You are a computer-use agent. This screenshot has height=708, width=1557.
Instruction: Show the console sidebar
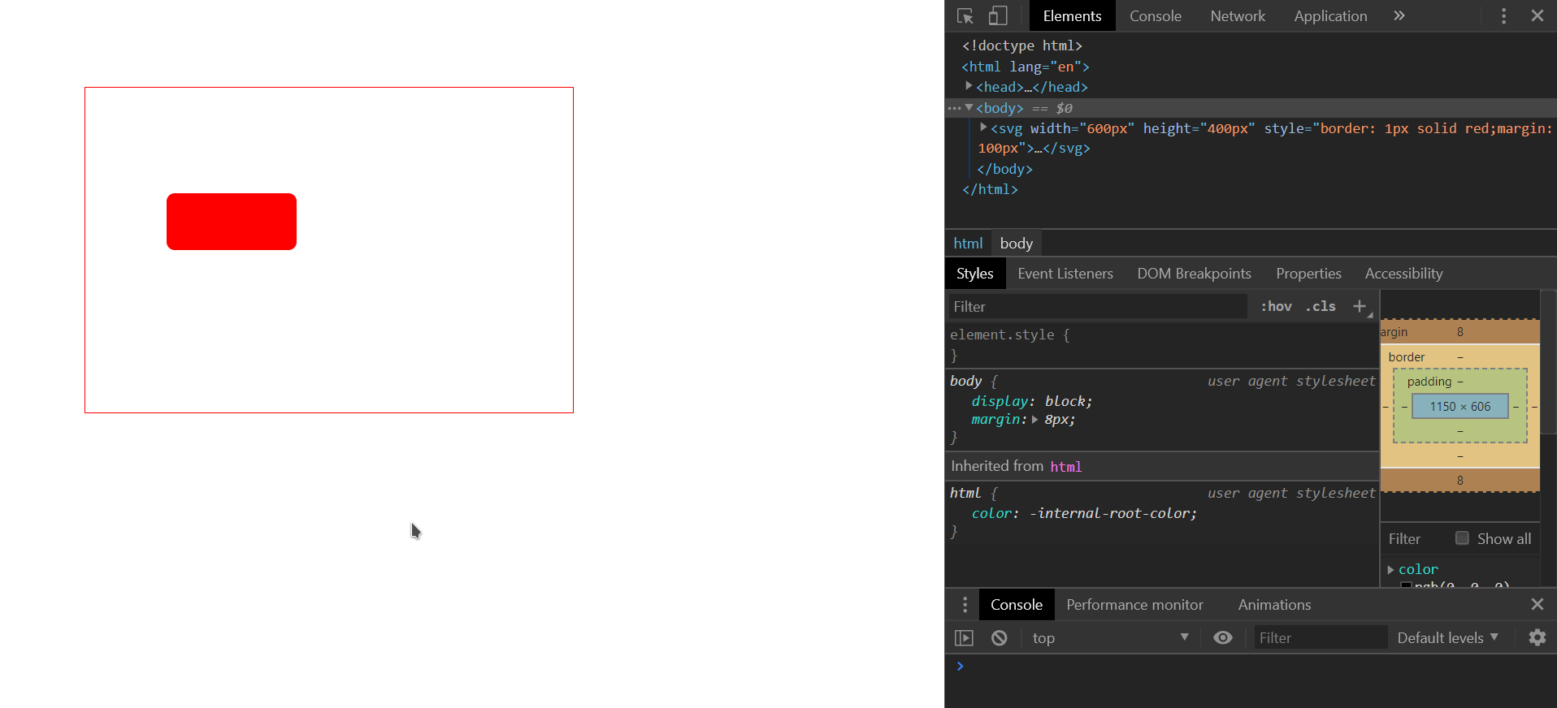(964, 638)
